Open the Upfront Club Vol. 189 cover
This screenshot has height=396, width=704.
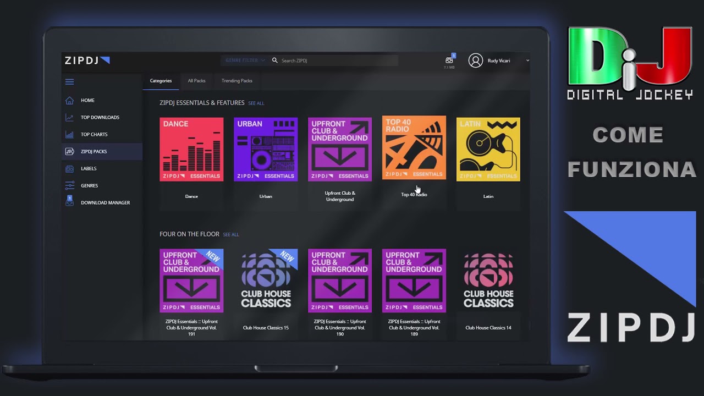click(x=414, y=280)
